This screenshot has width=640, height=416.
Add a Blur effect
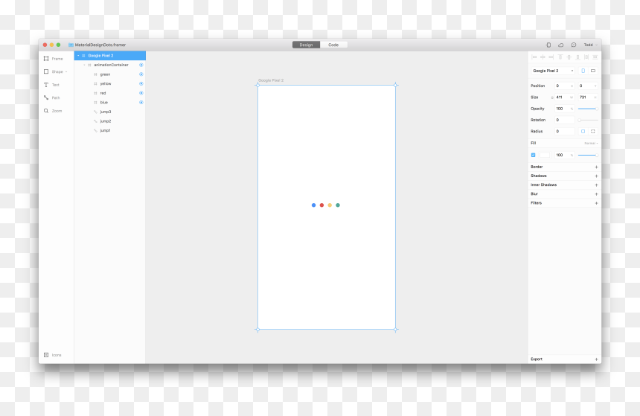click(596, 194)
